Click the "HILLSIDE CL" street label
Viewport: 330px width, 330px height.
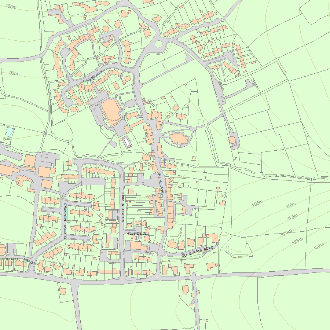tap(136, 234)
